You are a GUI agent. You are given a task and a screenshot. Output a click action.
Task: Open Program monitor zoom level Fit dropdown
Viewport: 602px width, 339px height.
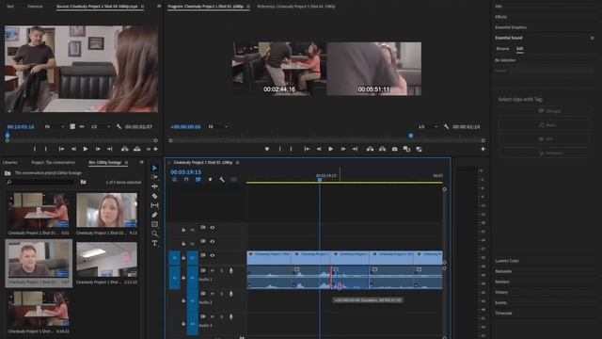[218, 126]
